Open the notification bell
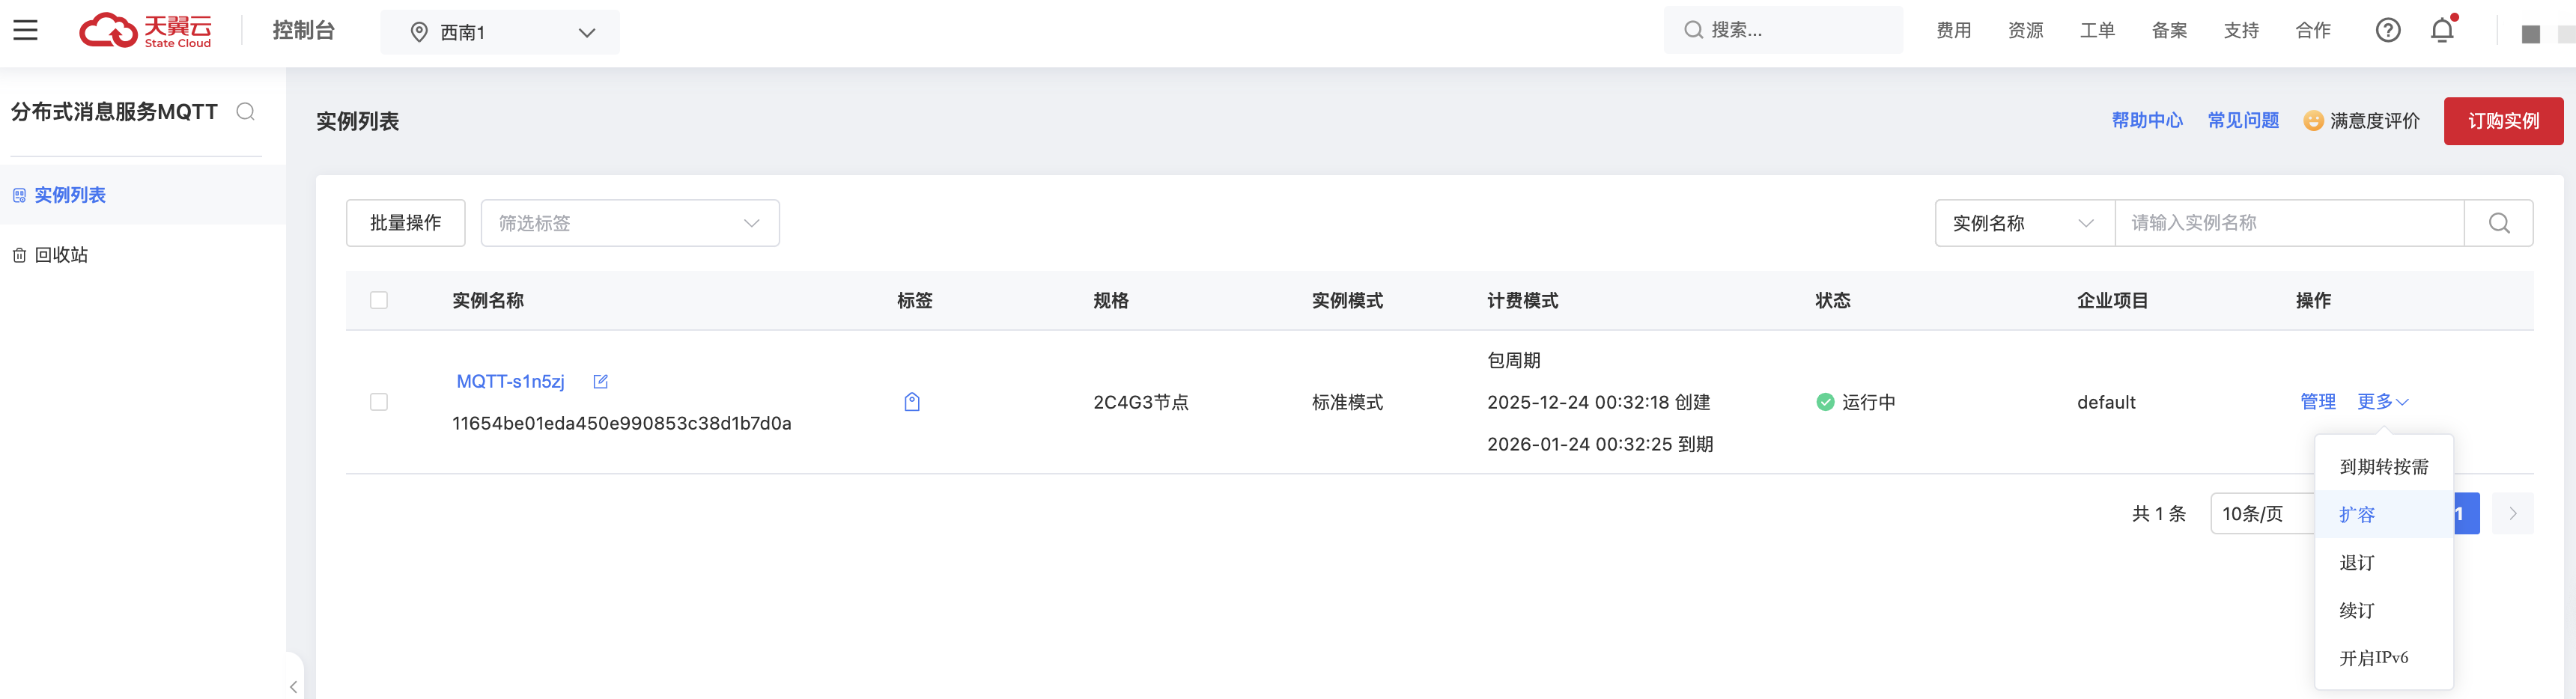This screenshot has width=2576, height=699. tap(2442, 31)
